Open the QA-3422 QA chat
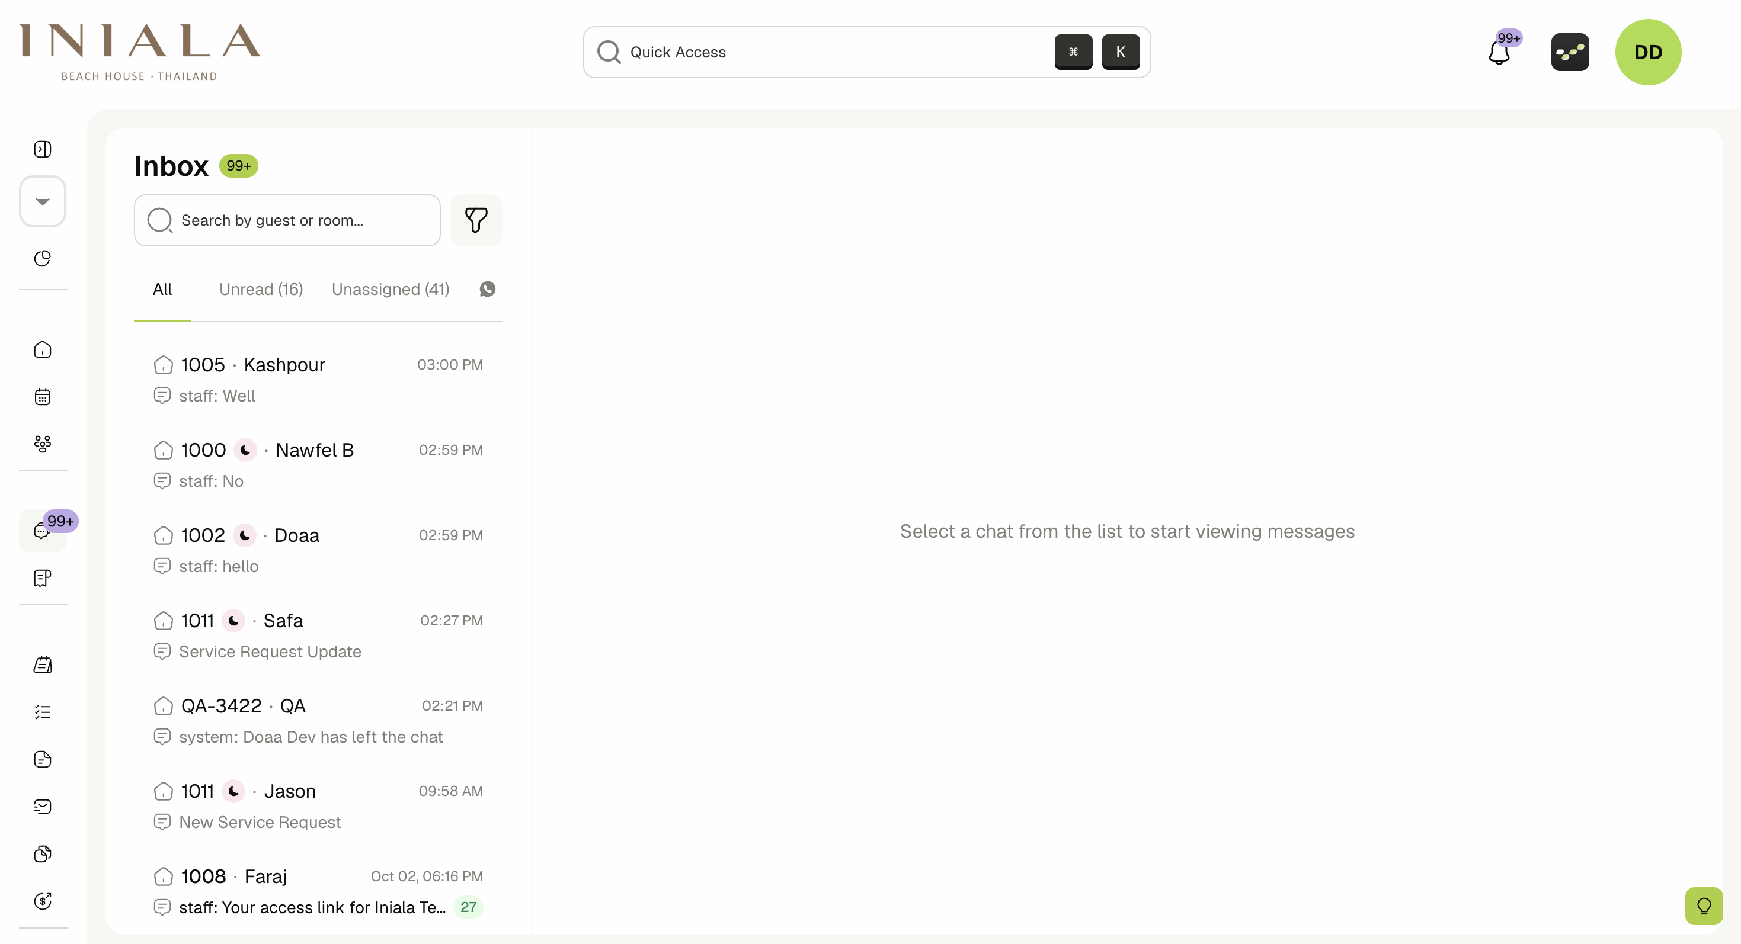The image size is (1741, 944). (318, 721)
